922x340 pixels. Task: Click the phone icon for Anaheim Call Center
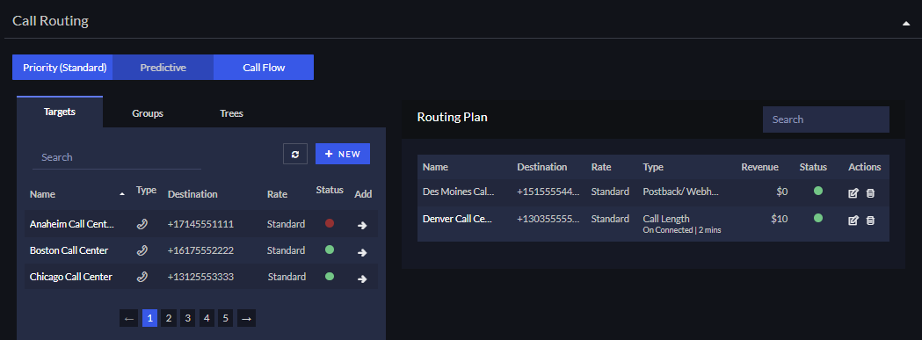tap(142, 223)
